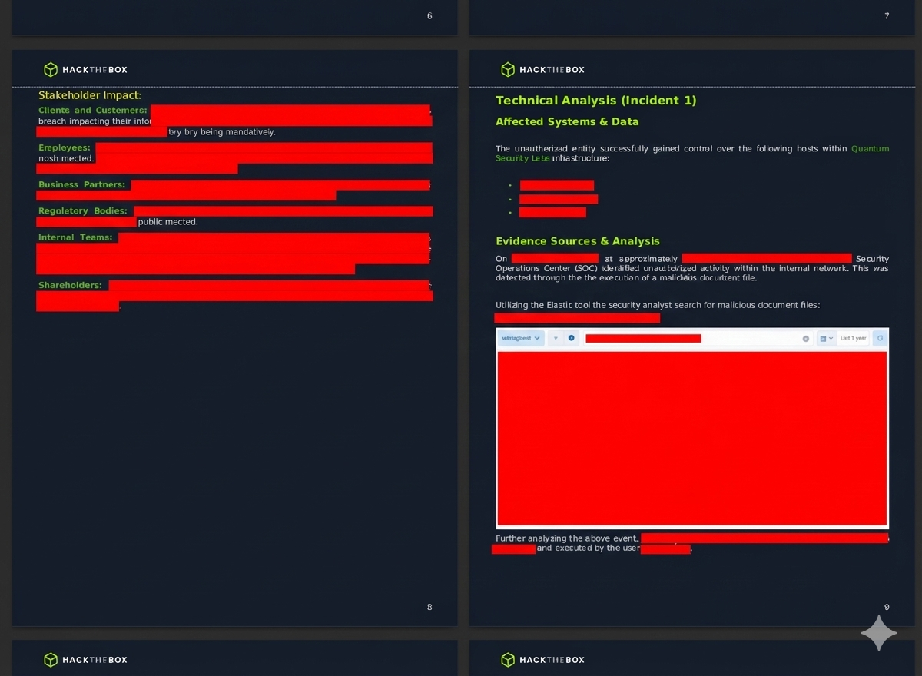The width and height of the screenshot is (922, 676).
Task: Click the clear query X icon
Action: tap(806, 339)
